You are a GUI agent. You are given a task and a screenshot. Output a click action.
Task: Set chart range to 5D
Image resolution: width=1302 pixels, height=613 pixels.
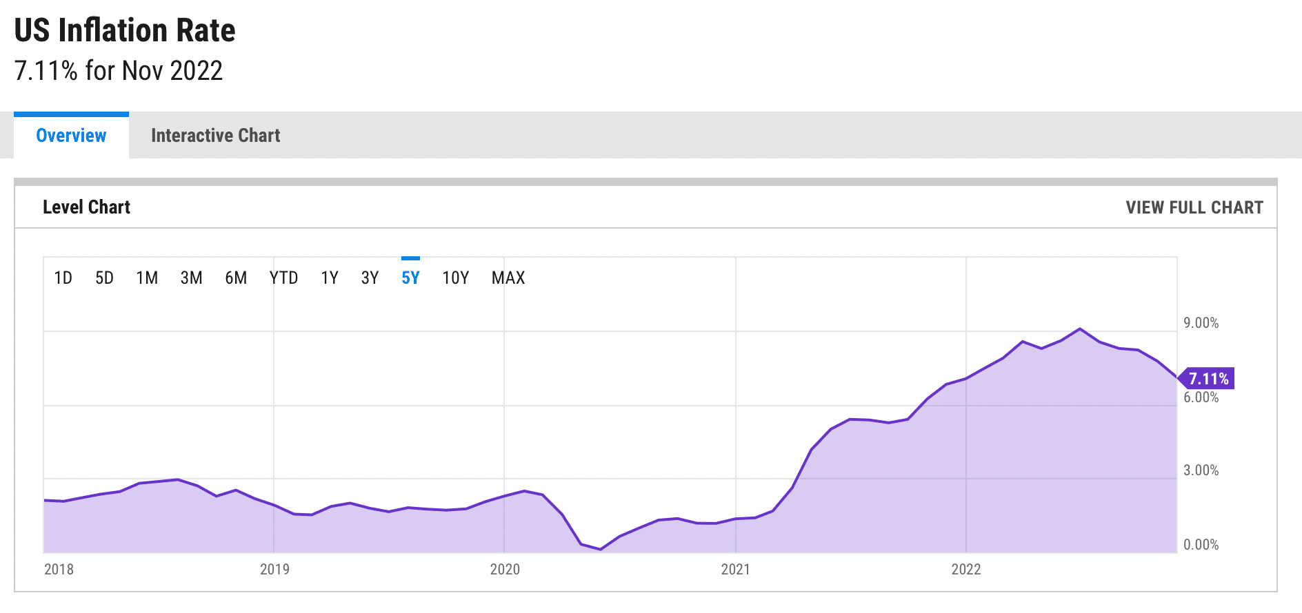(x=104, y=278)
